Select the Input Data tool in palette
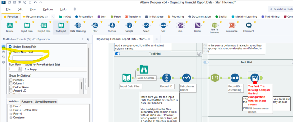This screenshot has width=293, height=122. [27, 27]
